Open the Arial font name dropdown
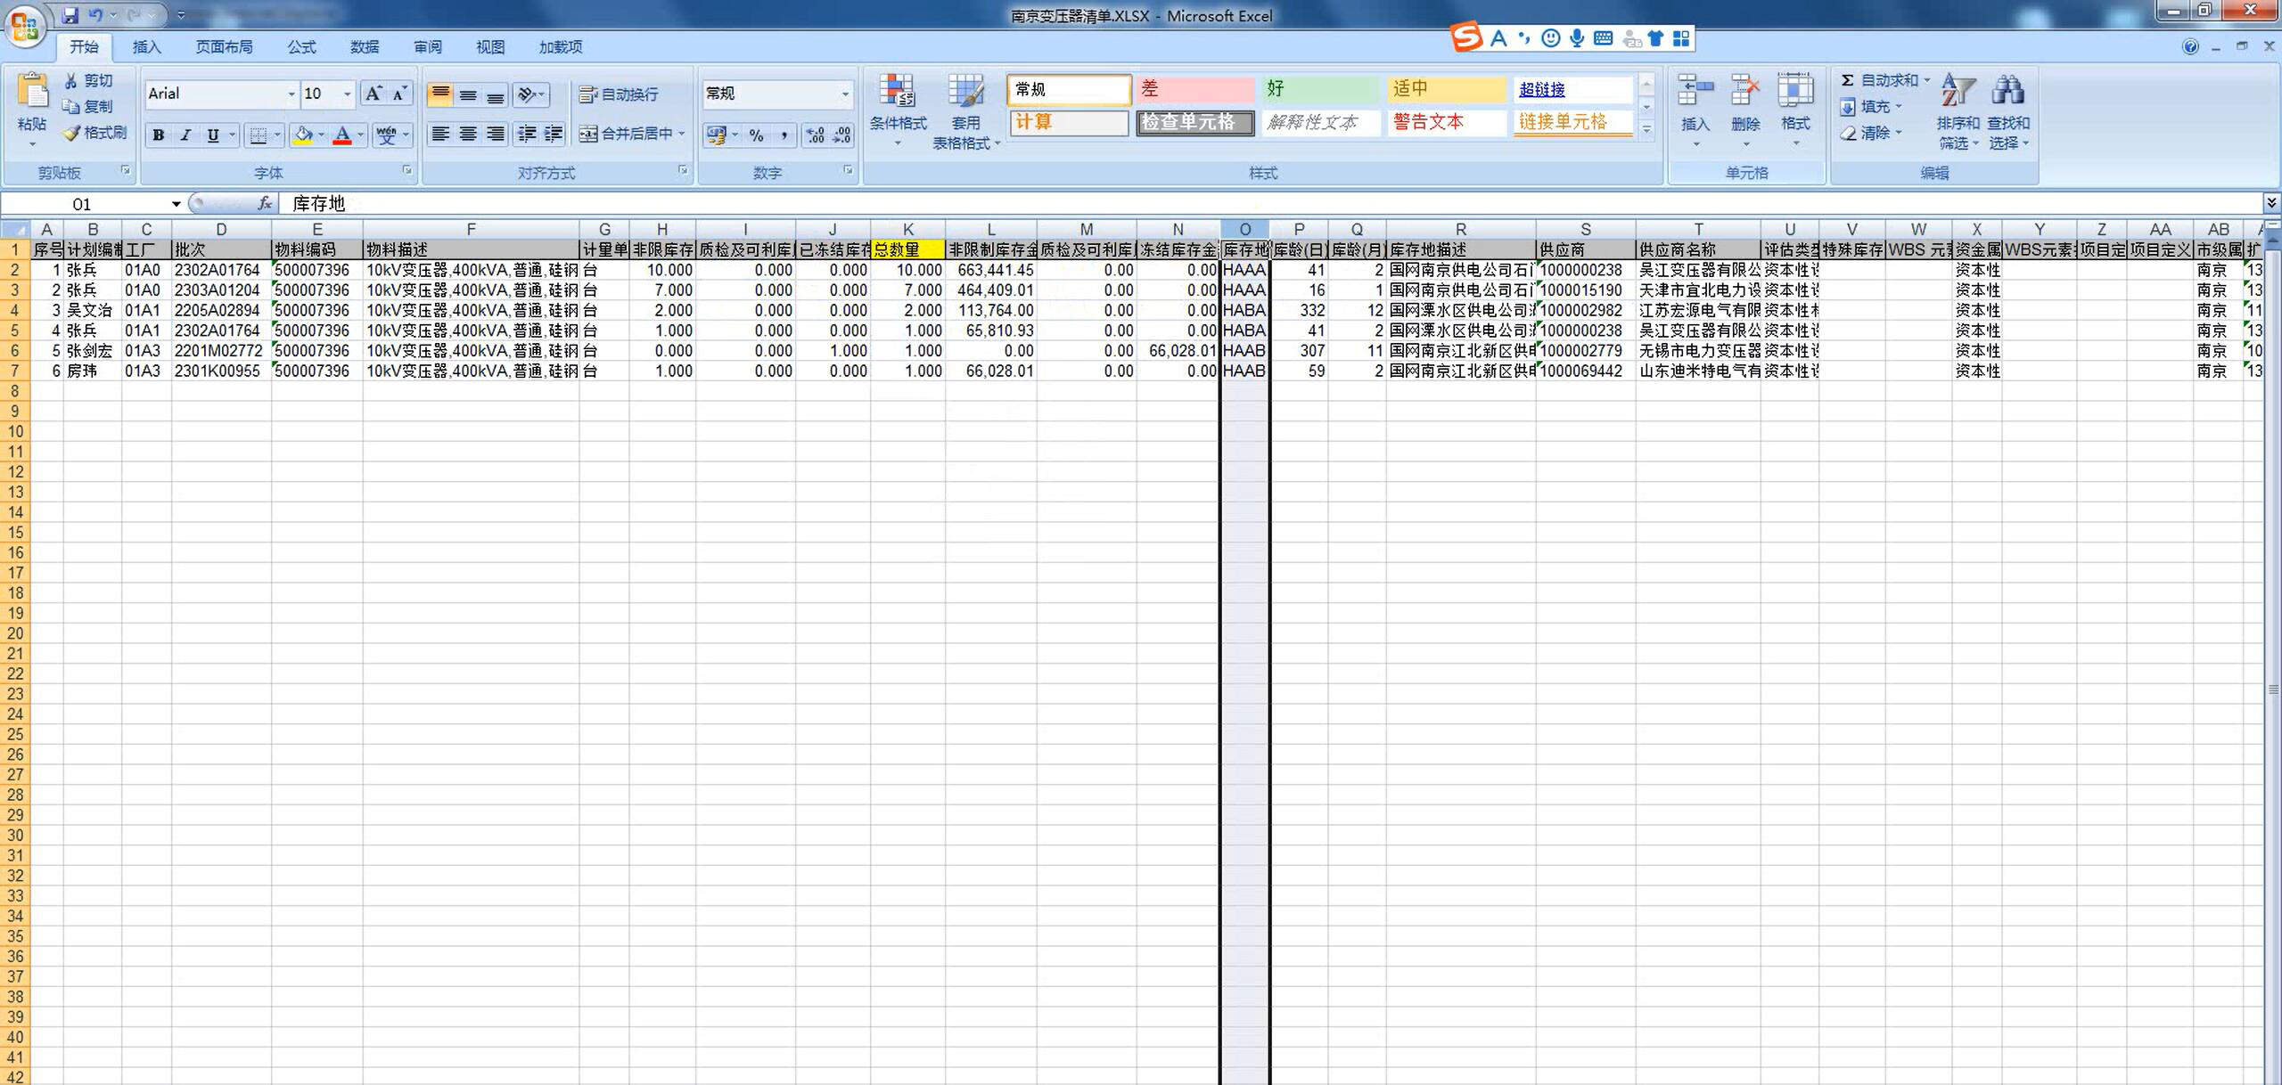The height and width of the screenshot is (1085, 2282). pos(291,94)
